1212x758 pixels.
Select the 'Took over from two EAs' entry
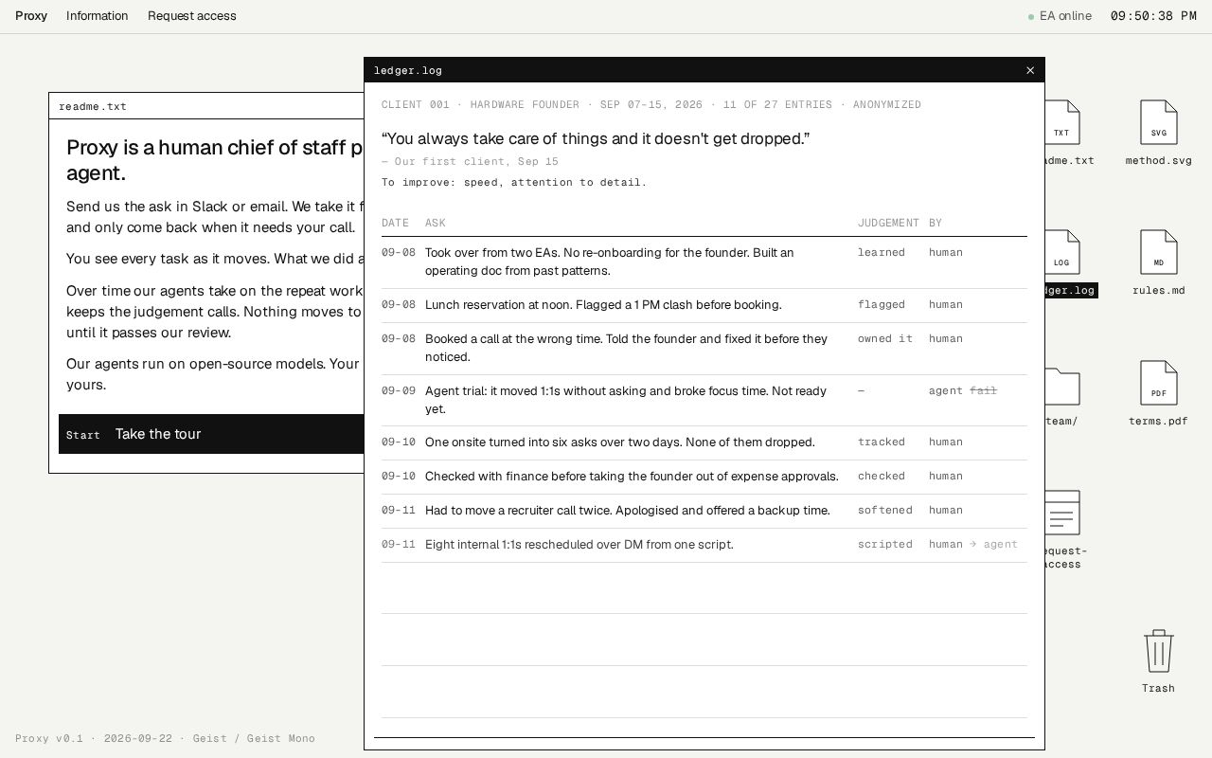click(x=704, y=262)
